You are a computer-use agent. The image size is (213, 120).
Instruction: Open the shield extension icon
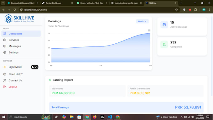pyautogui.click(x=184, y=10)
